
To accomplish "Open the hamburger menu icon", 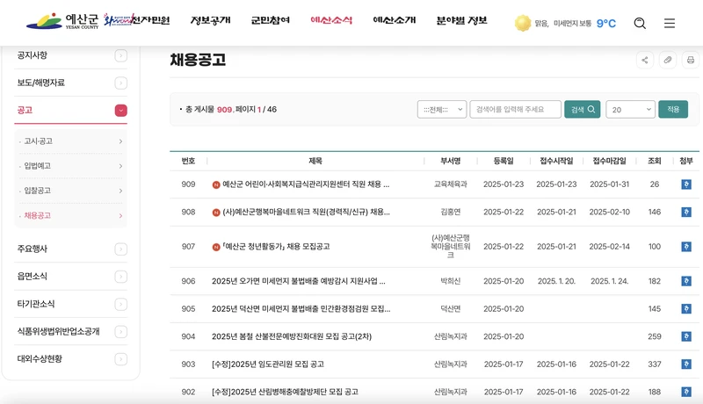I will click(670, 24).
